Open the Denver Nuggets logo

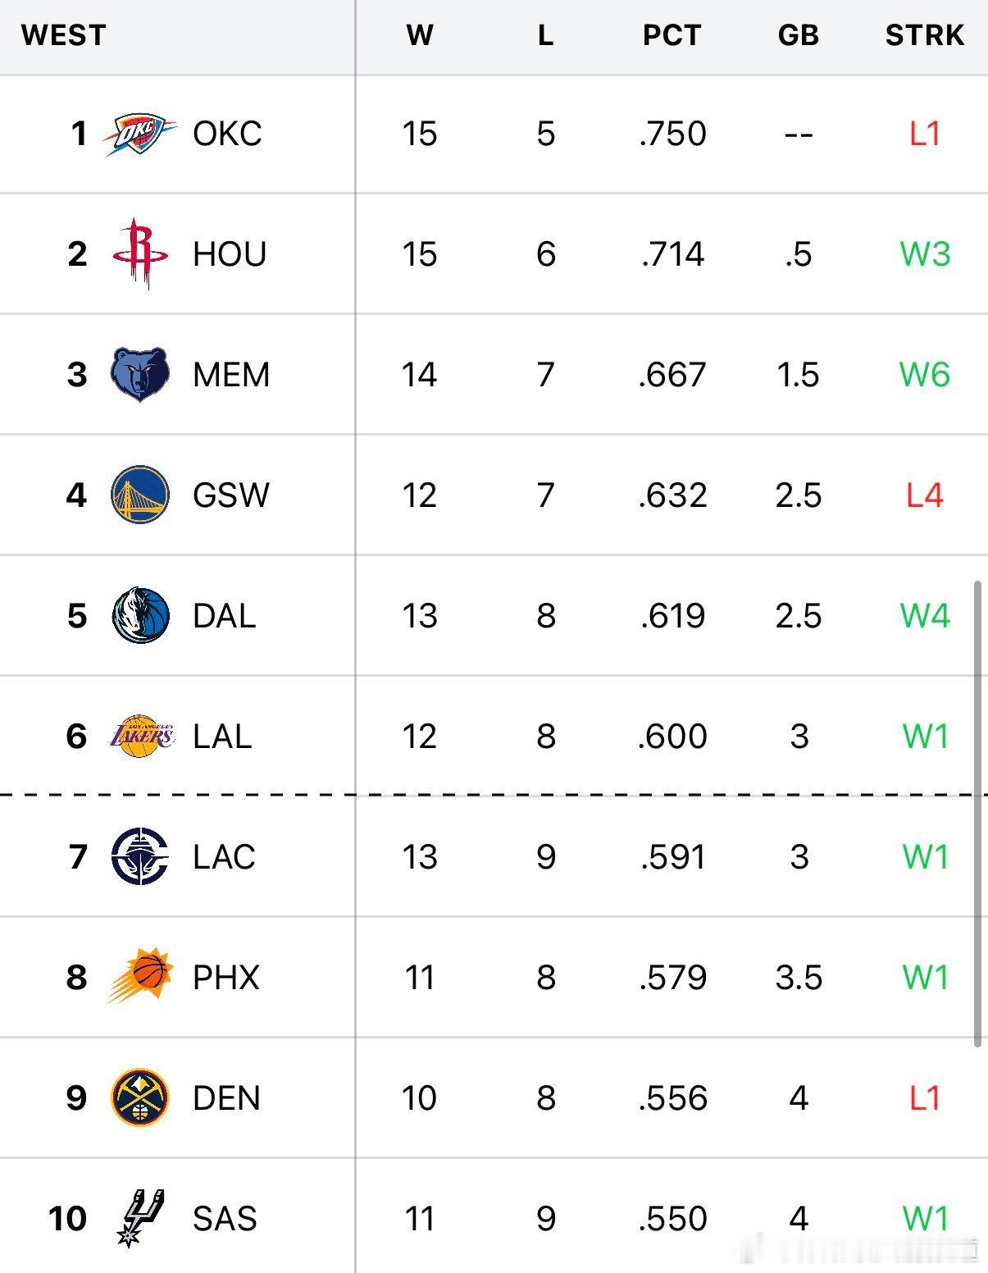pyautogui.click(x=140, y=1097)
